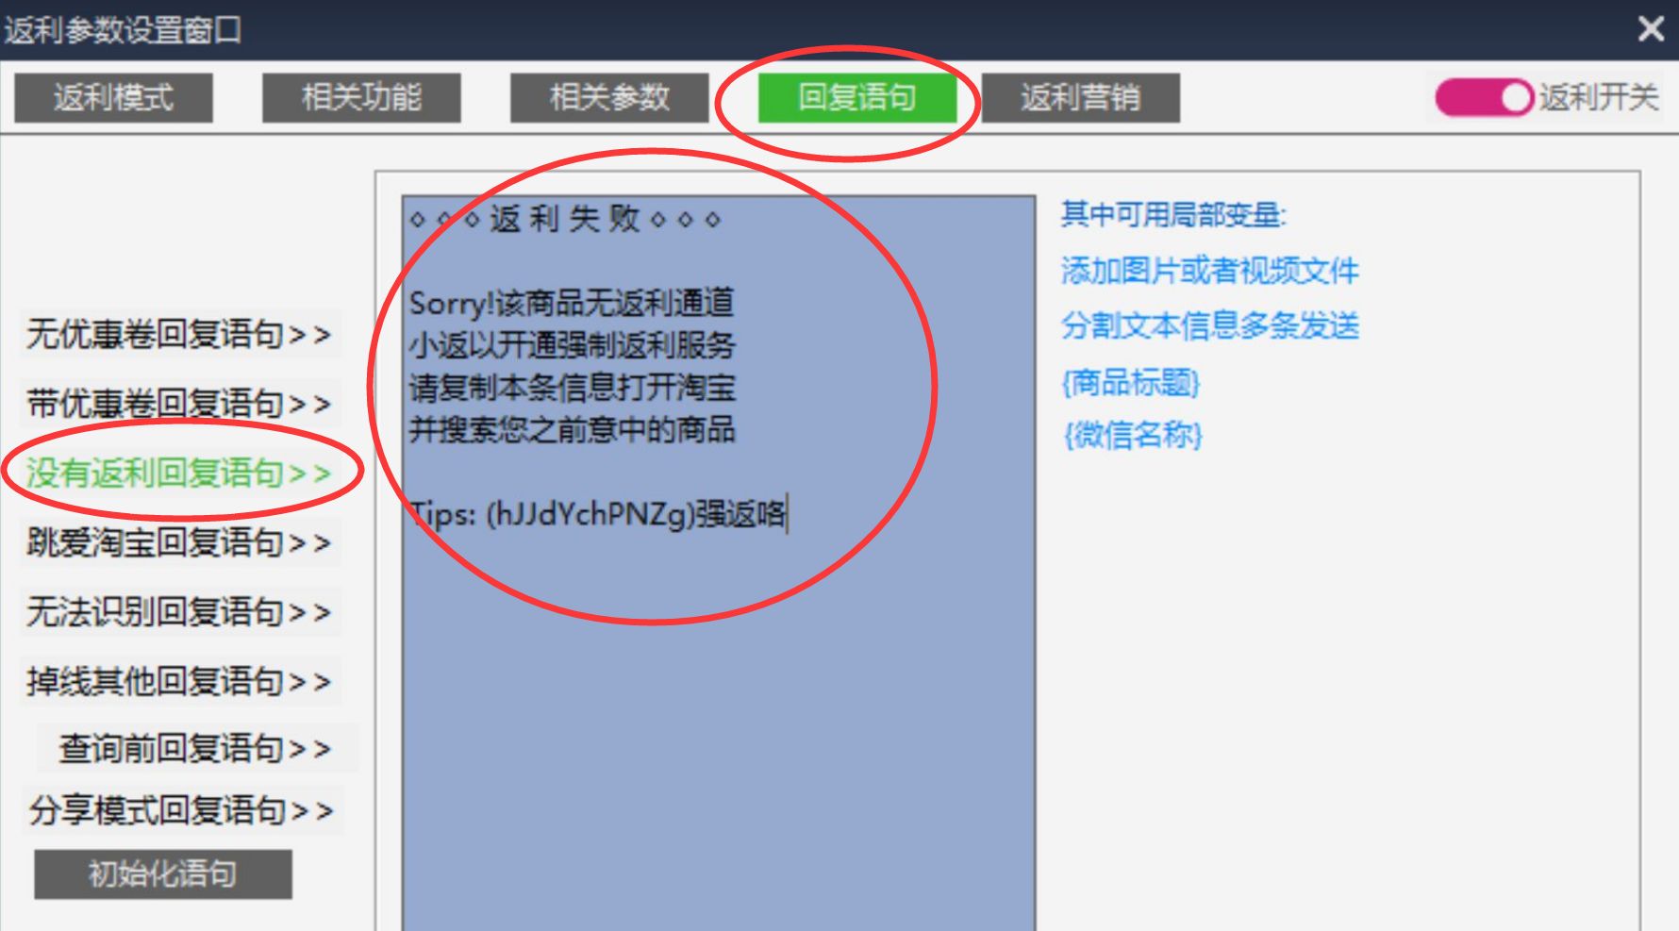Screen dimensions: 1679x931
Task: Go to the 返利营销 tab
Action: tap(1081, 97)
